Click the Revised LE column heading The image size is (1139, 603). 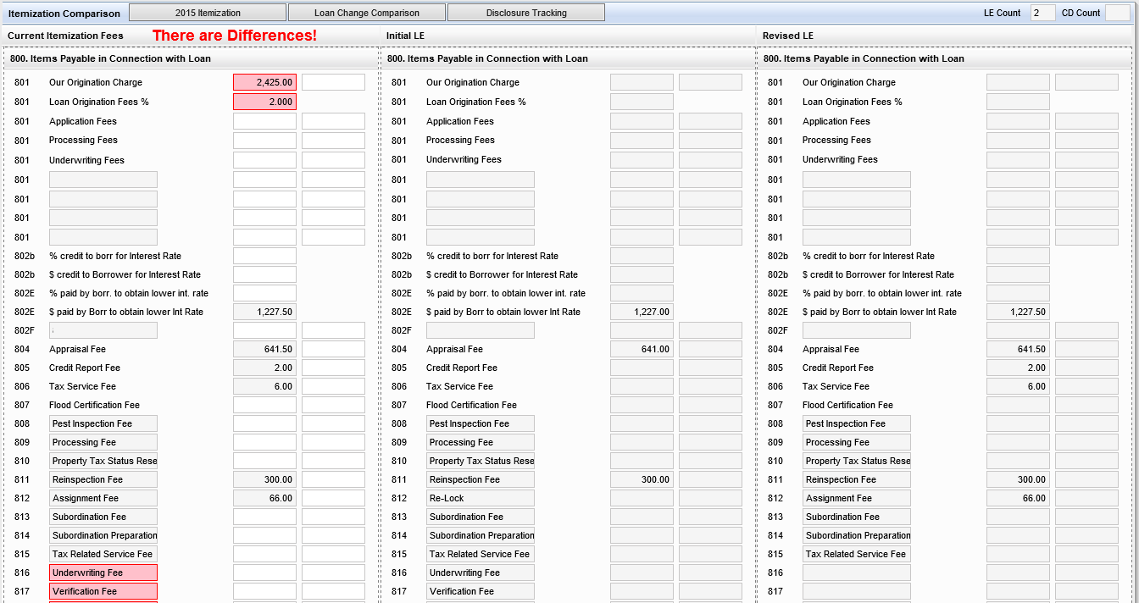click(x=788, y=36)
